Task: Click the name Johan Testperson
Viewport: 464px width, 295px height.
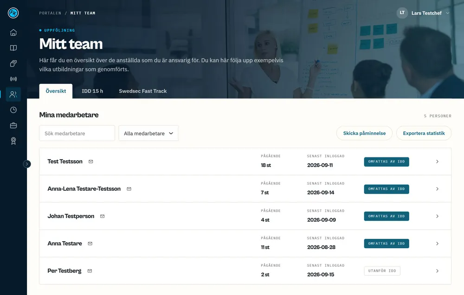Action: [x=71, y=216]
